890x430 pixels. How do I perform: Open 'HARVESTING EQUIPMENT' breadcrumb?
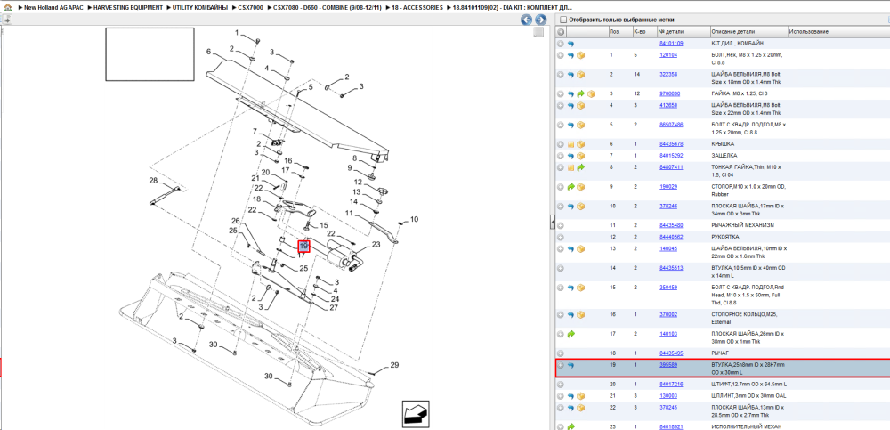point(128,9)
